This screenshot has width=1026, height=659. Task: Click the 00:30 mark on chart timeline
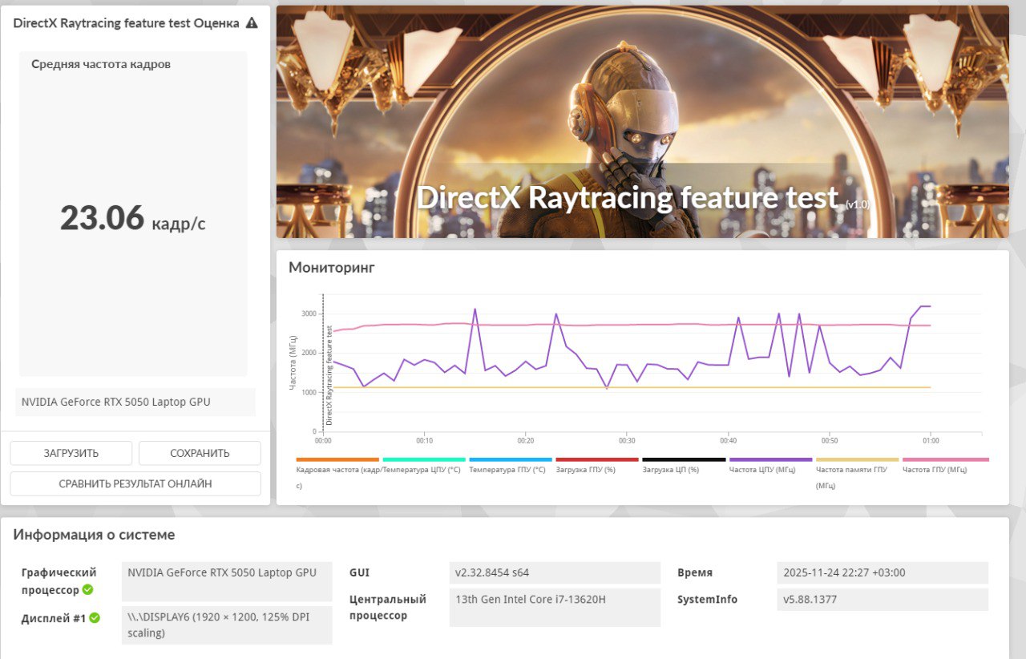pyautogui.click(x=627, y=440)
